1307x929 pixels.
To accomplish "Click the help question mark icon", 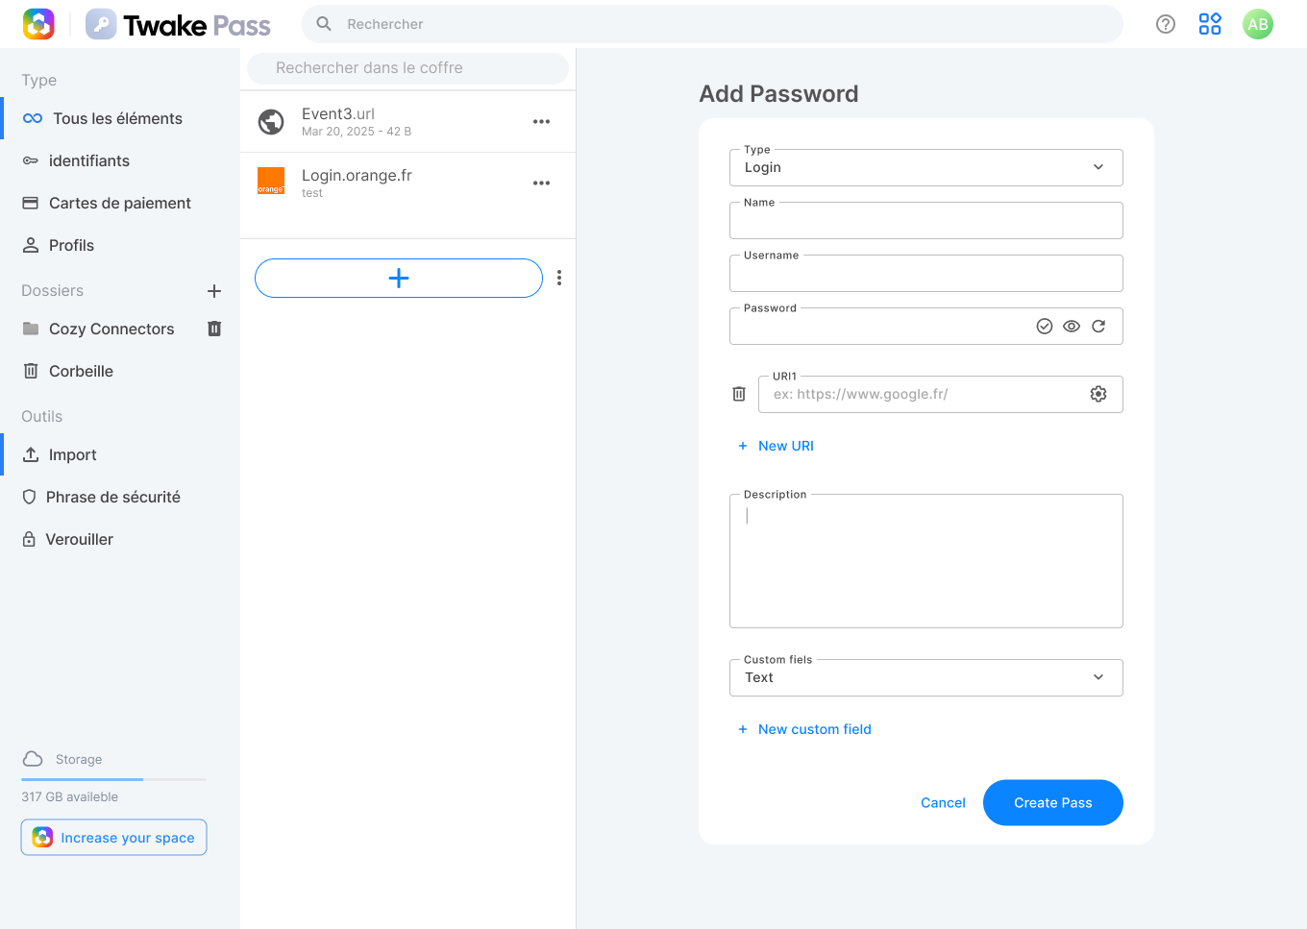I will point(1166,24).
